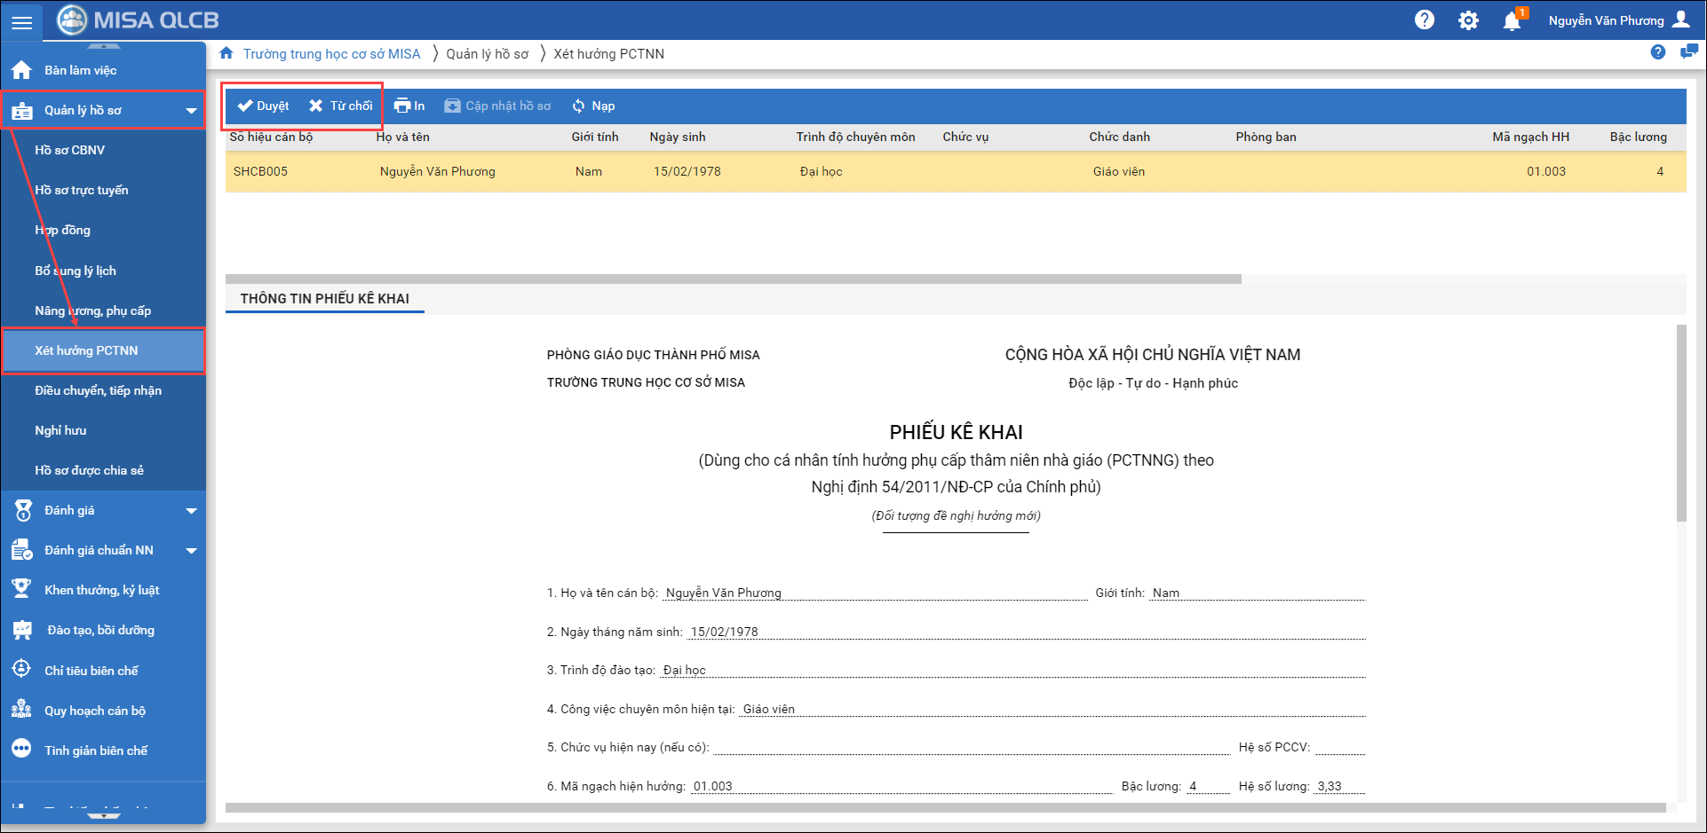
Task: Open the Khen thưởng, kỷ luật section
Action: coord(101,590)
